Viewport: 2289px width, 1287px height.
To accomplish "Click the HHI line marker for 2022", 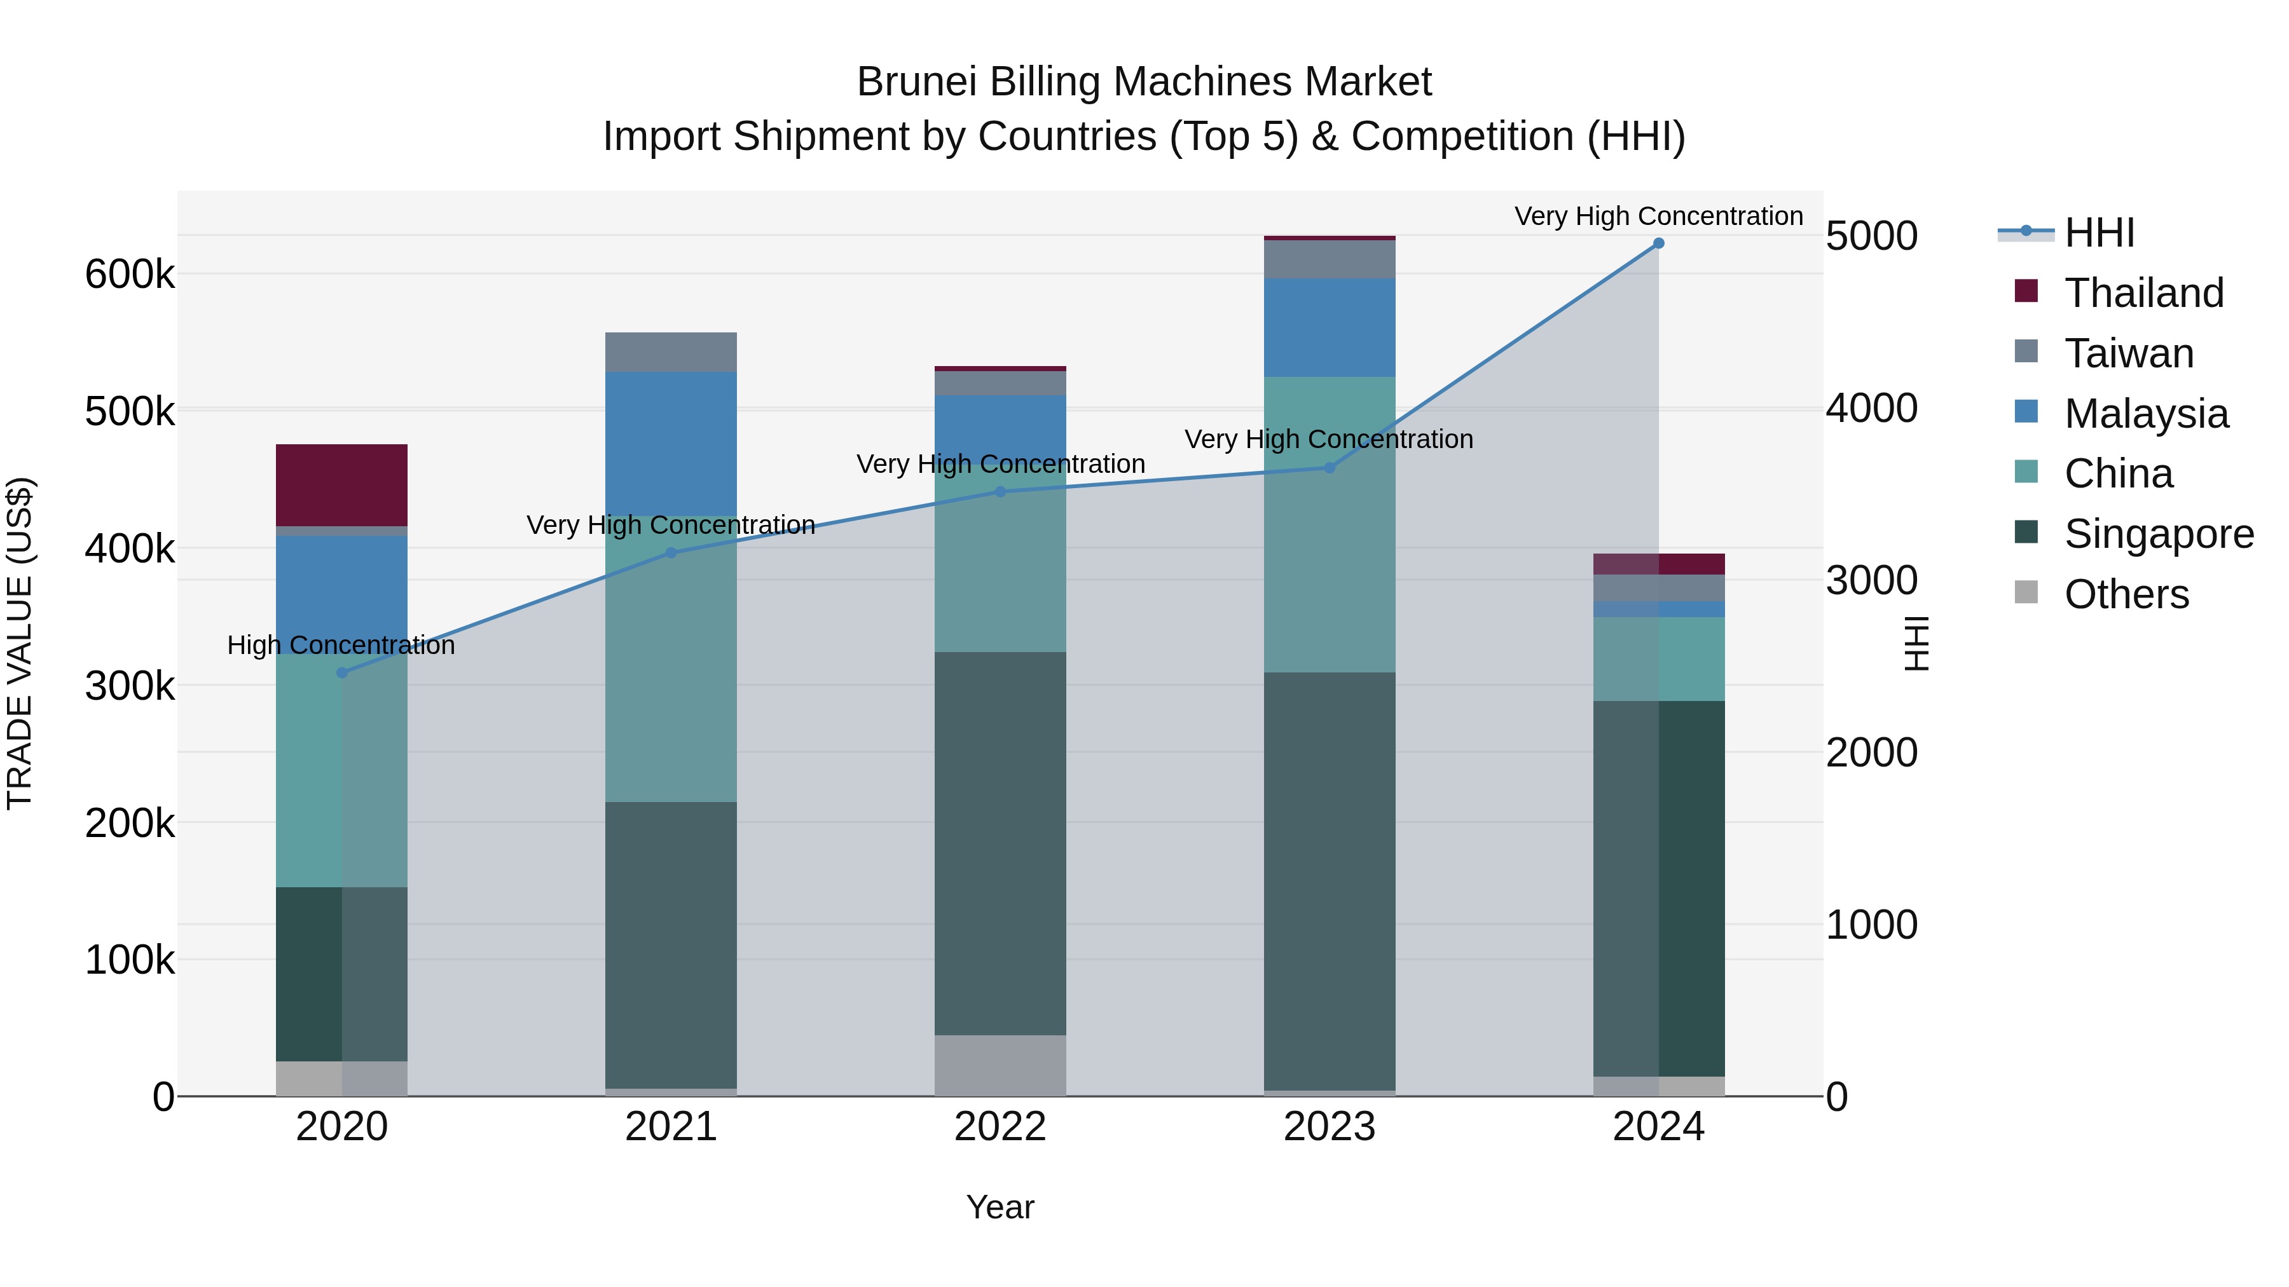I will pyautogui.click(x=1001, y=492).
